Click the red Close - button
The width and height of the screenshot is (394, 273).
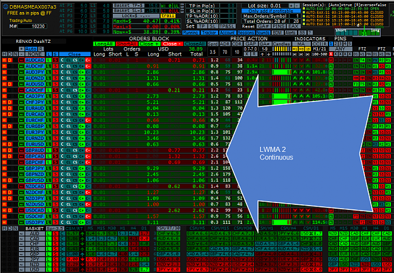[172, 44]
